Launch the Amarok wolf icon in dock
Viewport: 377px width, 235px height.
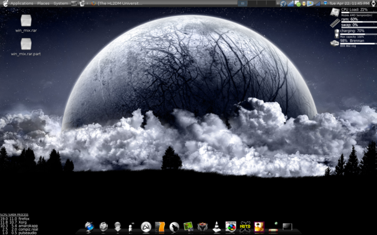tap(174, 227)
